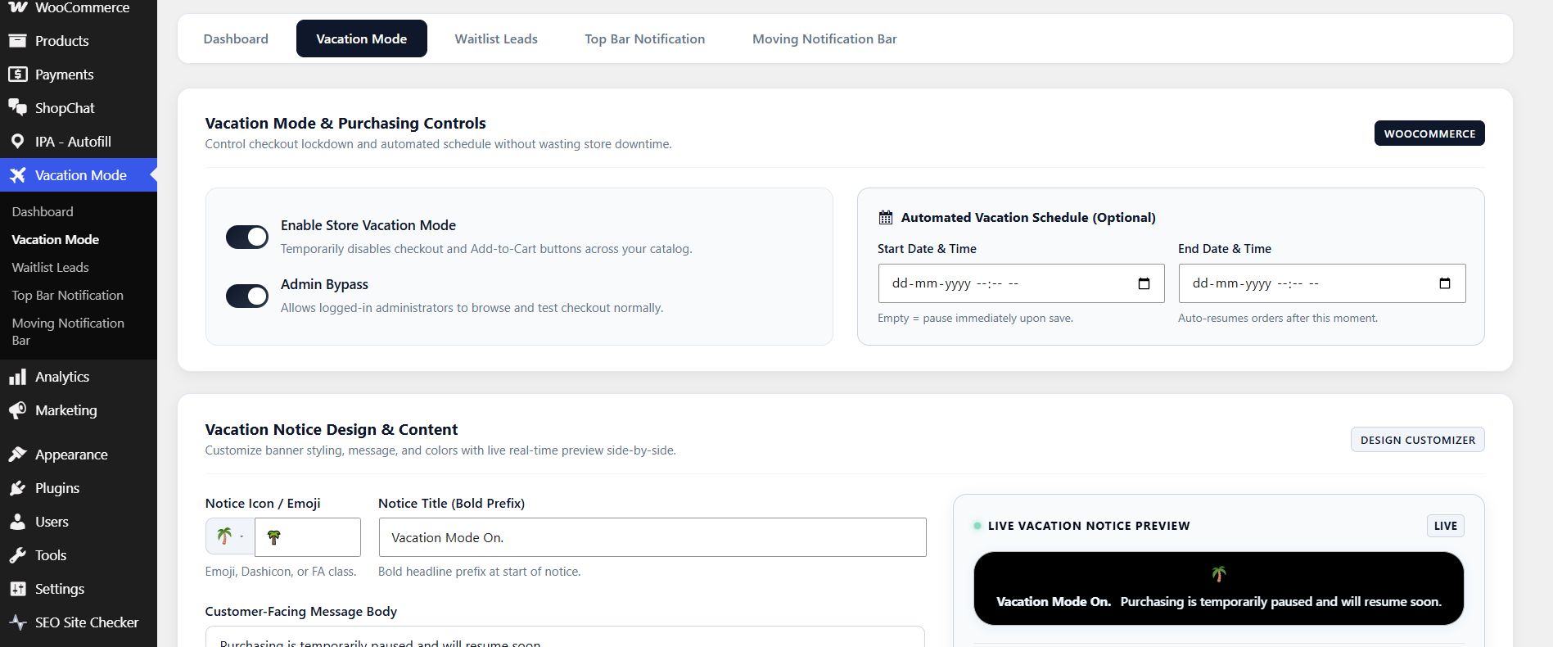The height and width of the screenshot is (647, 1553).
Task: Click 'Empty = pause immediately upon save.' text
Action: coord(975,318)
